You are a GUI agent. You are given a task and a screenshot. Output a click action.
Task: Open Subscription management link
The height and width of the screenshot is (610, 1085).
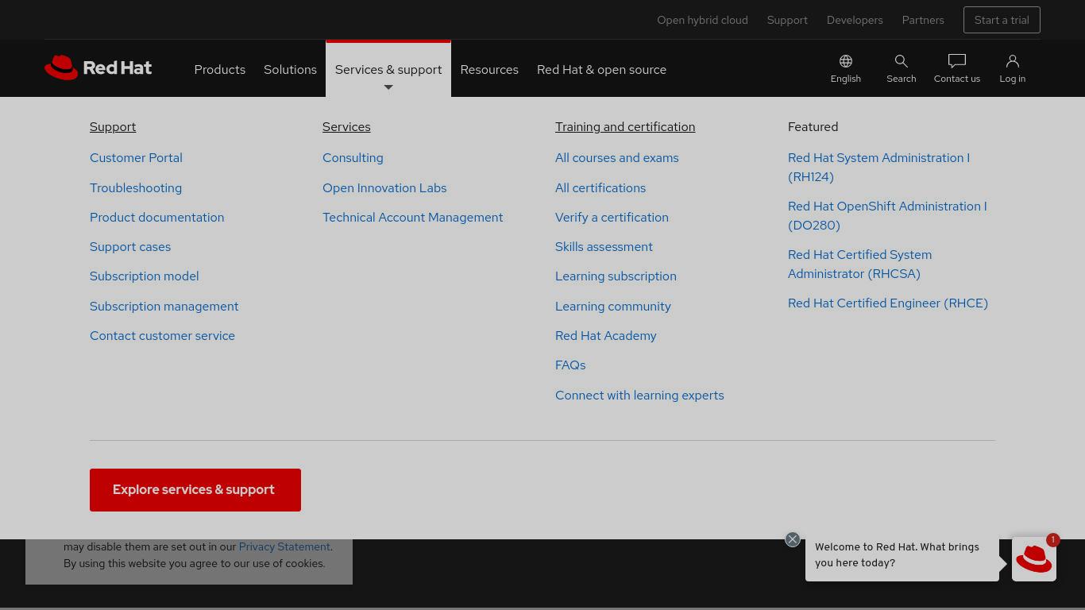click(x=164, y=307)
